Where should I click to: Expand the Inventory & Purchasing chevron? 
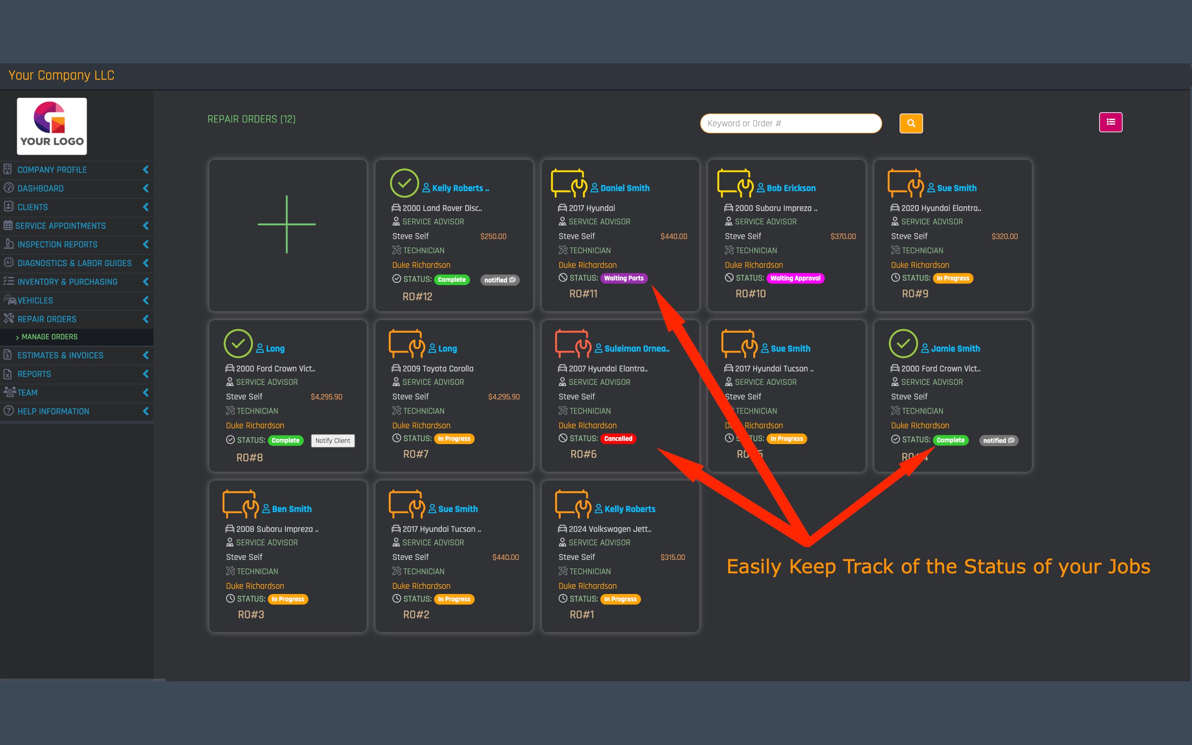[x=145, y=282]
